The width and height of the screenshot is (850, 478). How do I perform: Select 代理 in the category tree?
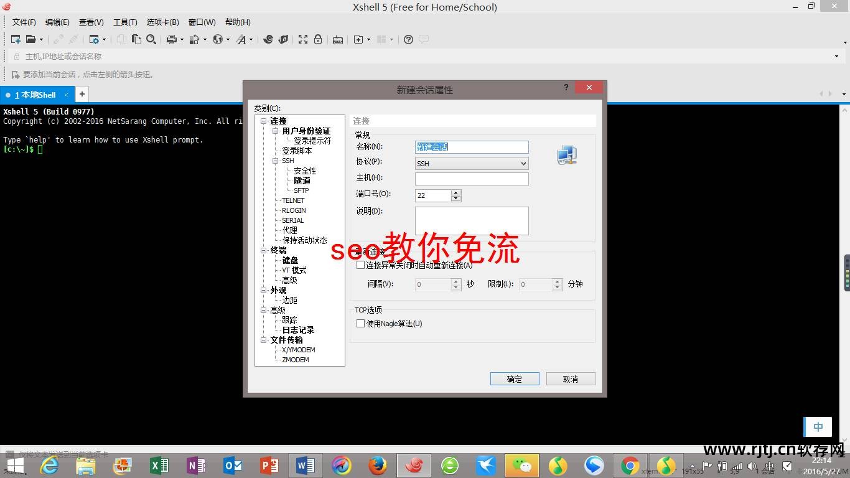[289, 230]
